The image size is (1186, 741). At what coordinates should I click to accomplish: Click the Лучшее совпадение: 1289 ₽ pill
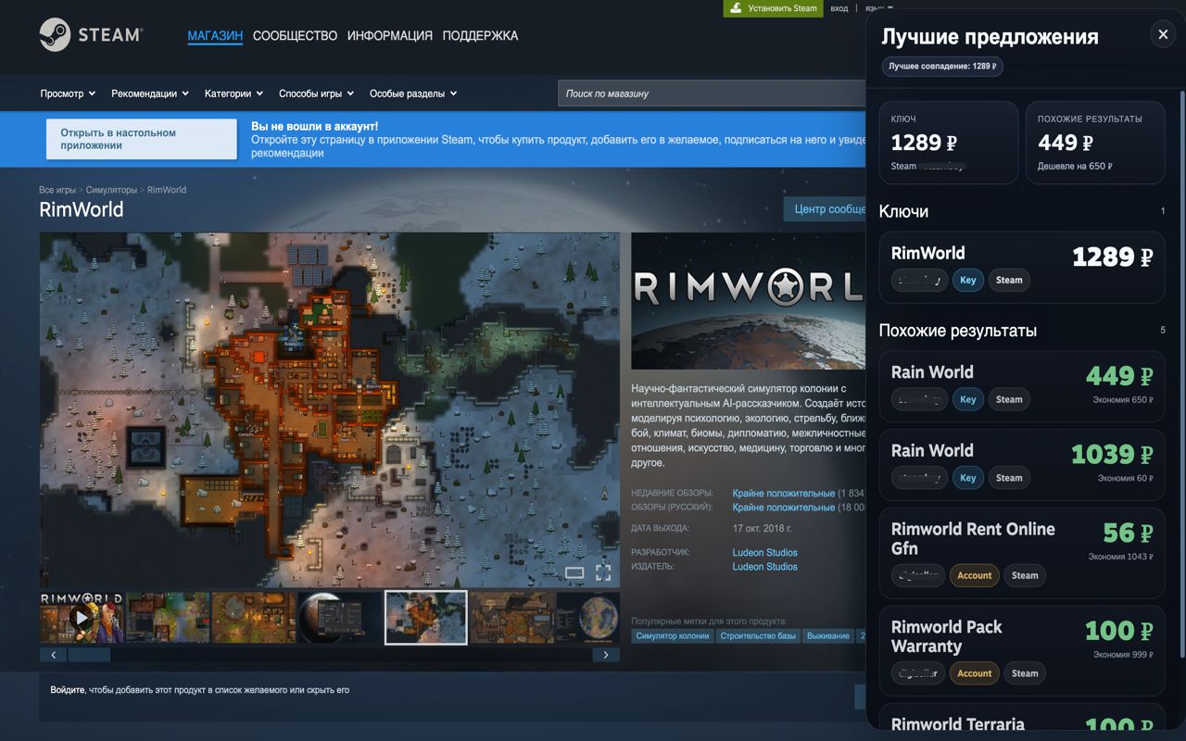[x=940, y=67]
